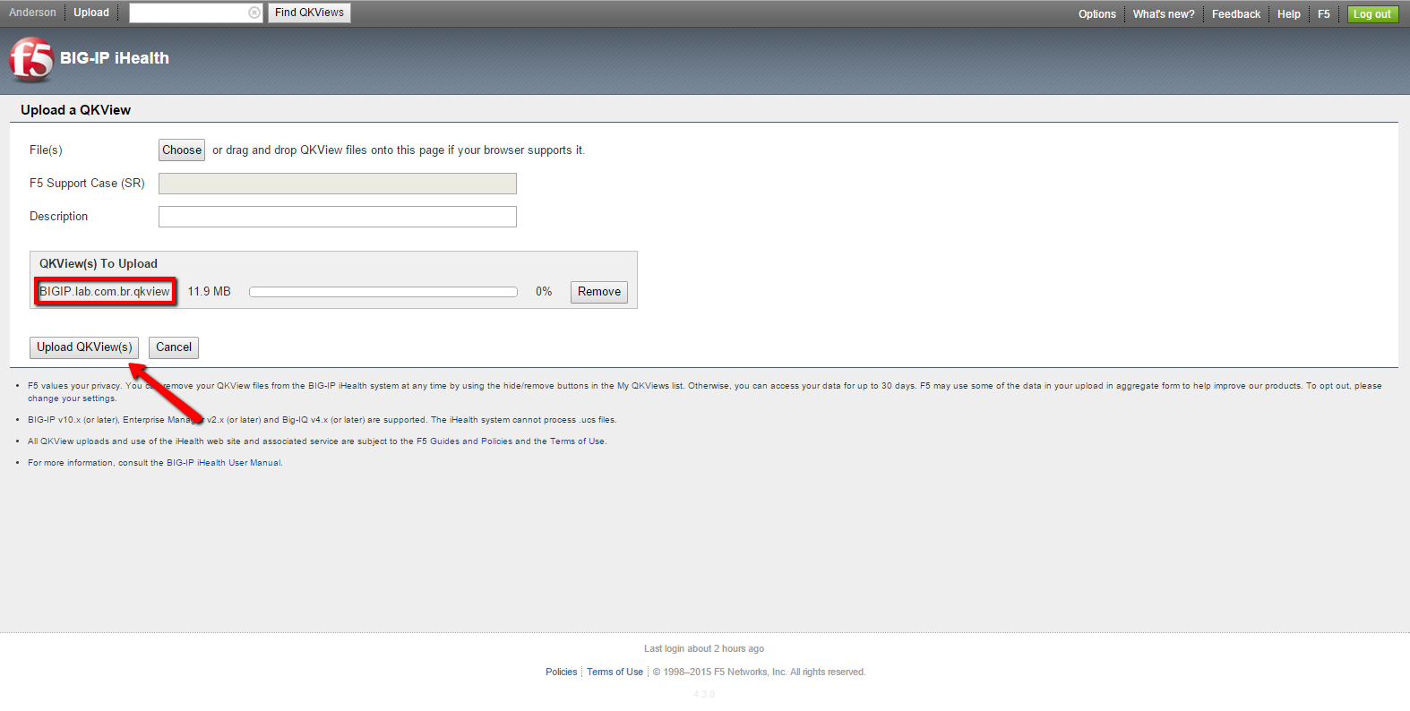Click into the Description text field
The height and width of the screenshot is (711, 1410).
point(337,217)
